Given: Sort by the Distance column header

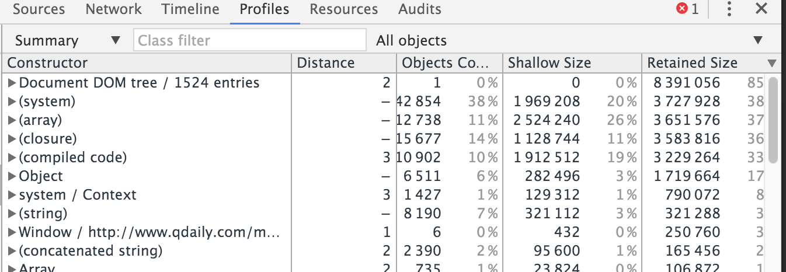Looking at the screenshot, I should coord(326,63).
